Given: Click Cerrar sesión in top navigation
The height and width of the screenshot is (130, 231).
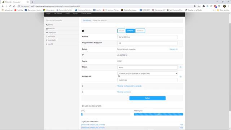Looking at the screenshot, I should pyautogui.click(x=86, y=13).
